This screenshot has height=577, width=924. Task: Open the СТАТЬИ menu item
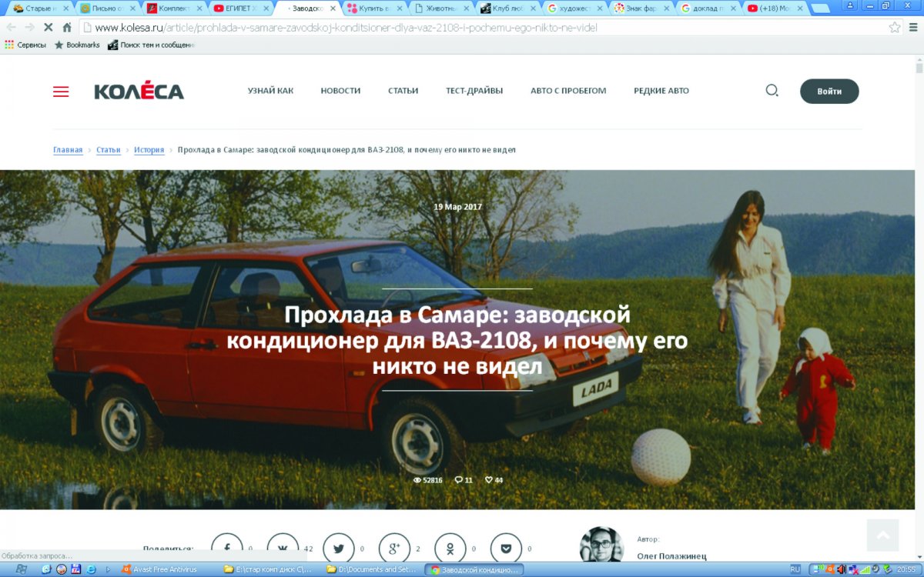coord(403,91)
